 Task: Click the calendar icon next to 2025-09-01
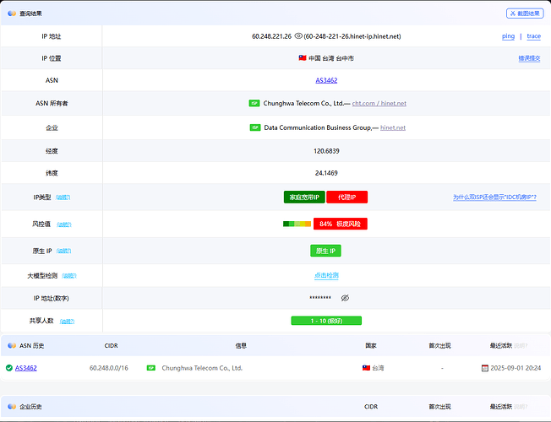[484, 368]
